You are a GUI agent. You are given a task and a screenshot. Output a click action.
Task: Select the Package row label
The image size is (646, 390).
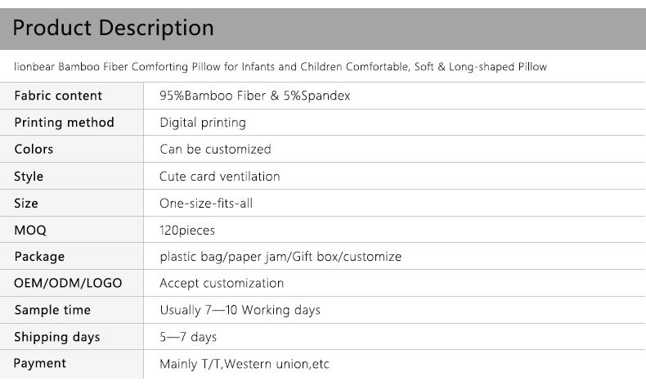tap(39, 257)
